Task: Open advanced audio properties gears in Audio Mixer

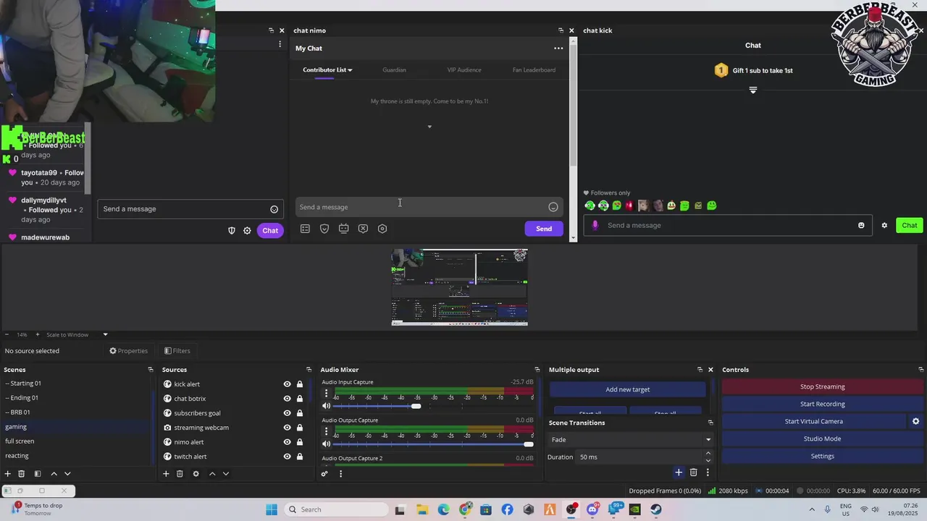Action: pyautogui.click(x=324, y=474)
